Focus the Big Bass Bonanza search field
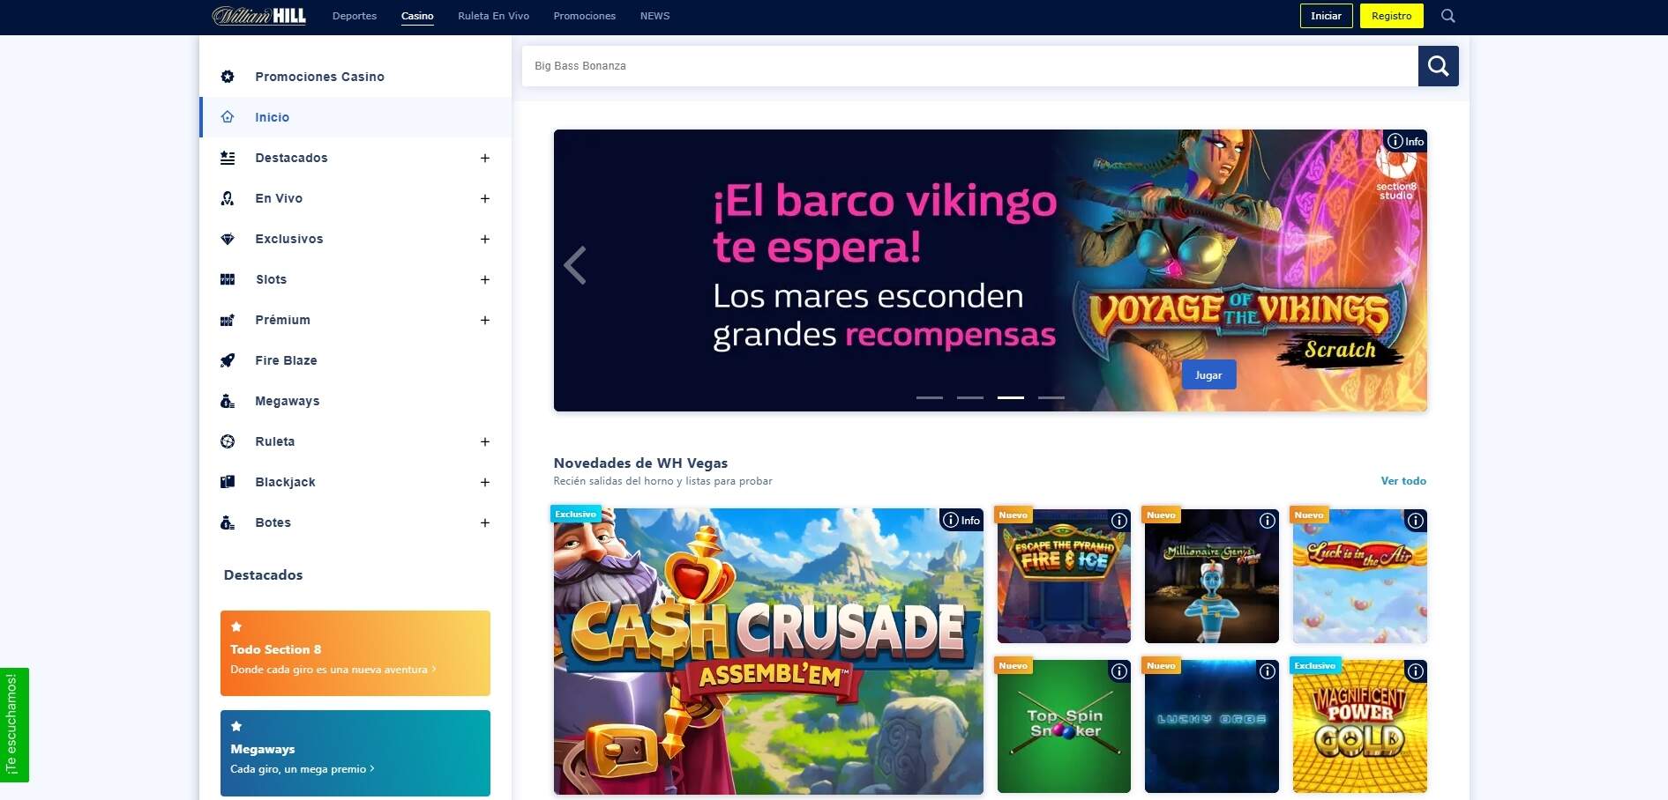Image resolution: width=1668 pixels, height=800 pixels. 969,66
